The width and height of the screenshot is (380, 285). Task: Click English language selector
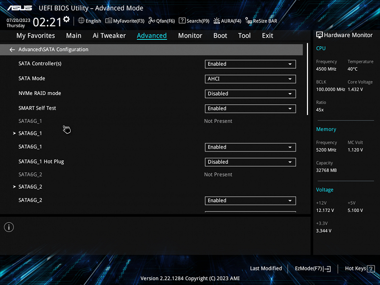90,21
